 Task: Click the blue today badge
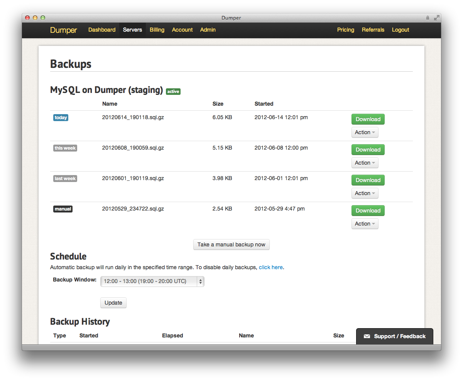click(x=61, y=118)
